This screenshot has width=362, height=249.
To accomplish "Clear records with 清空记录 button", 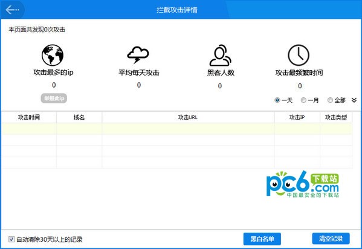I will pos(331,239).
